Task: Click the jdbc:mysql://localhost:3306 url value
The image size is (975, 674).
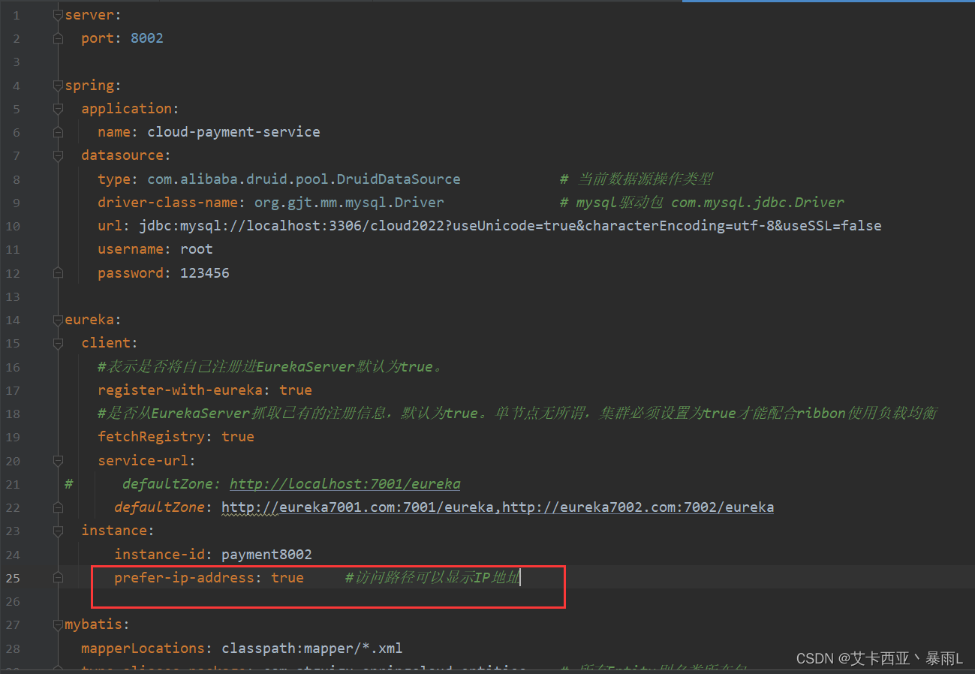Action: (x=510, y=225)
